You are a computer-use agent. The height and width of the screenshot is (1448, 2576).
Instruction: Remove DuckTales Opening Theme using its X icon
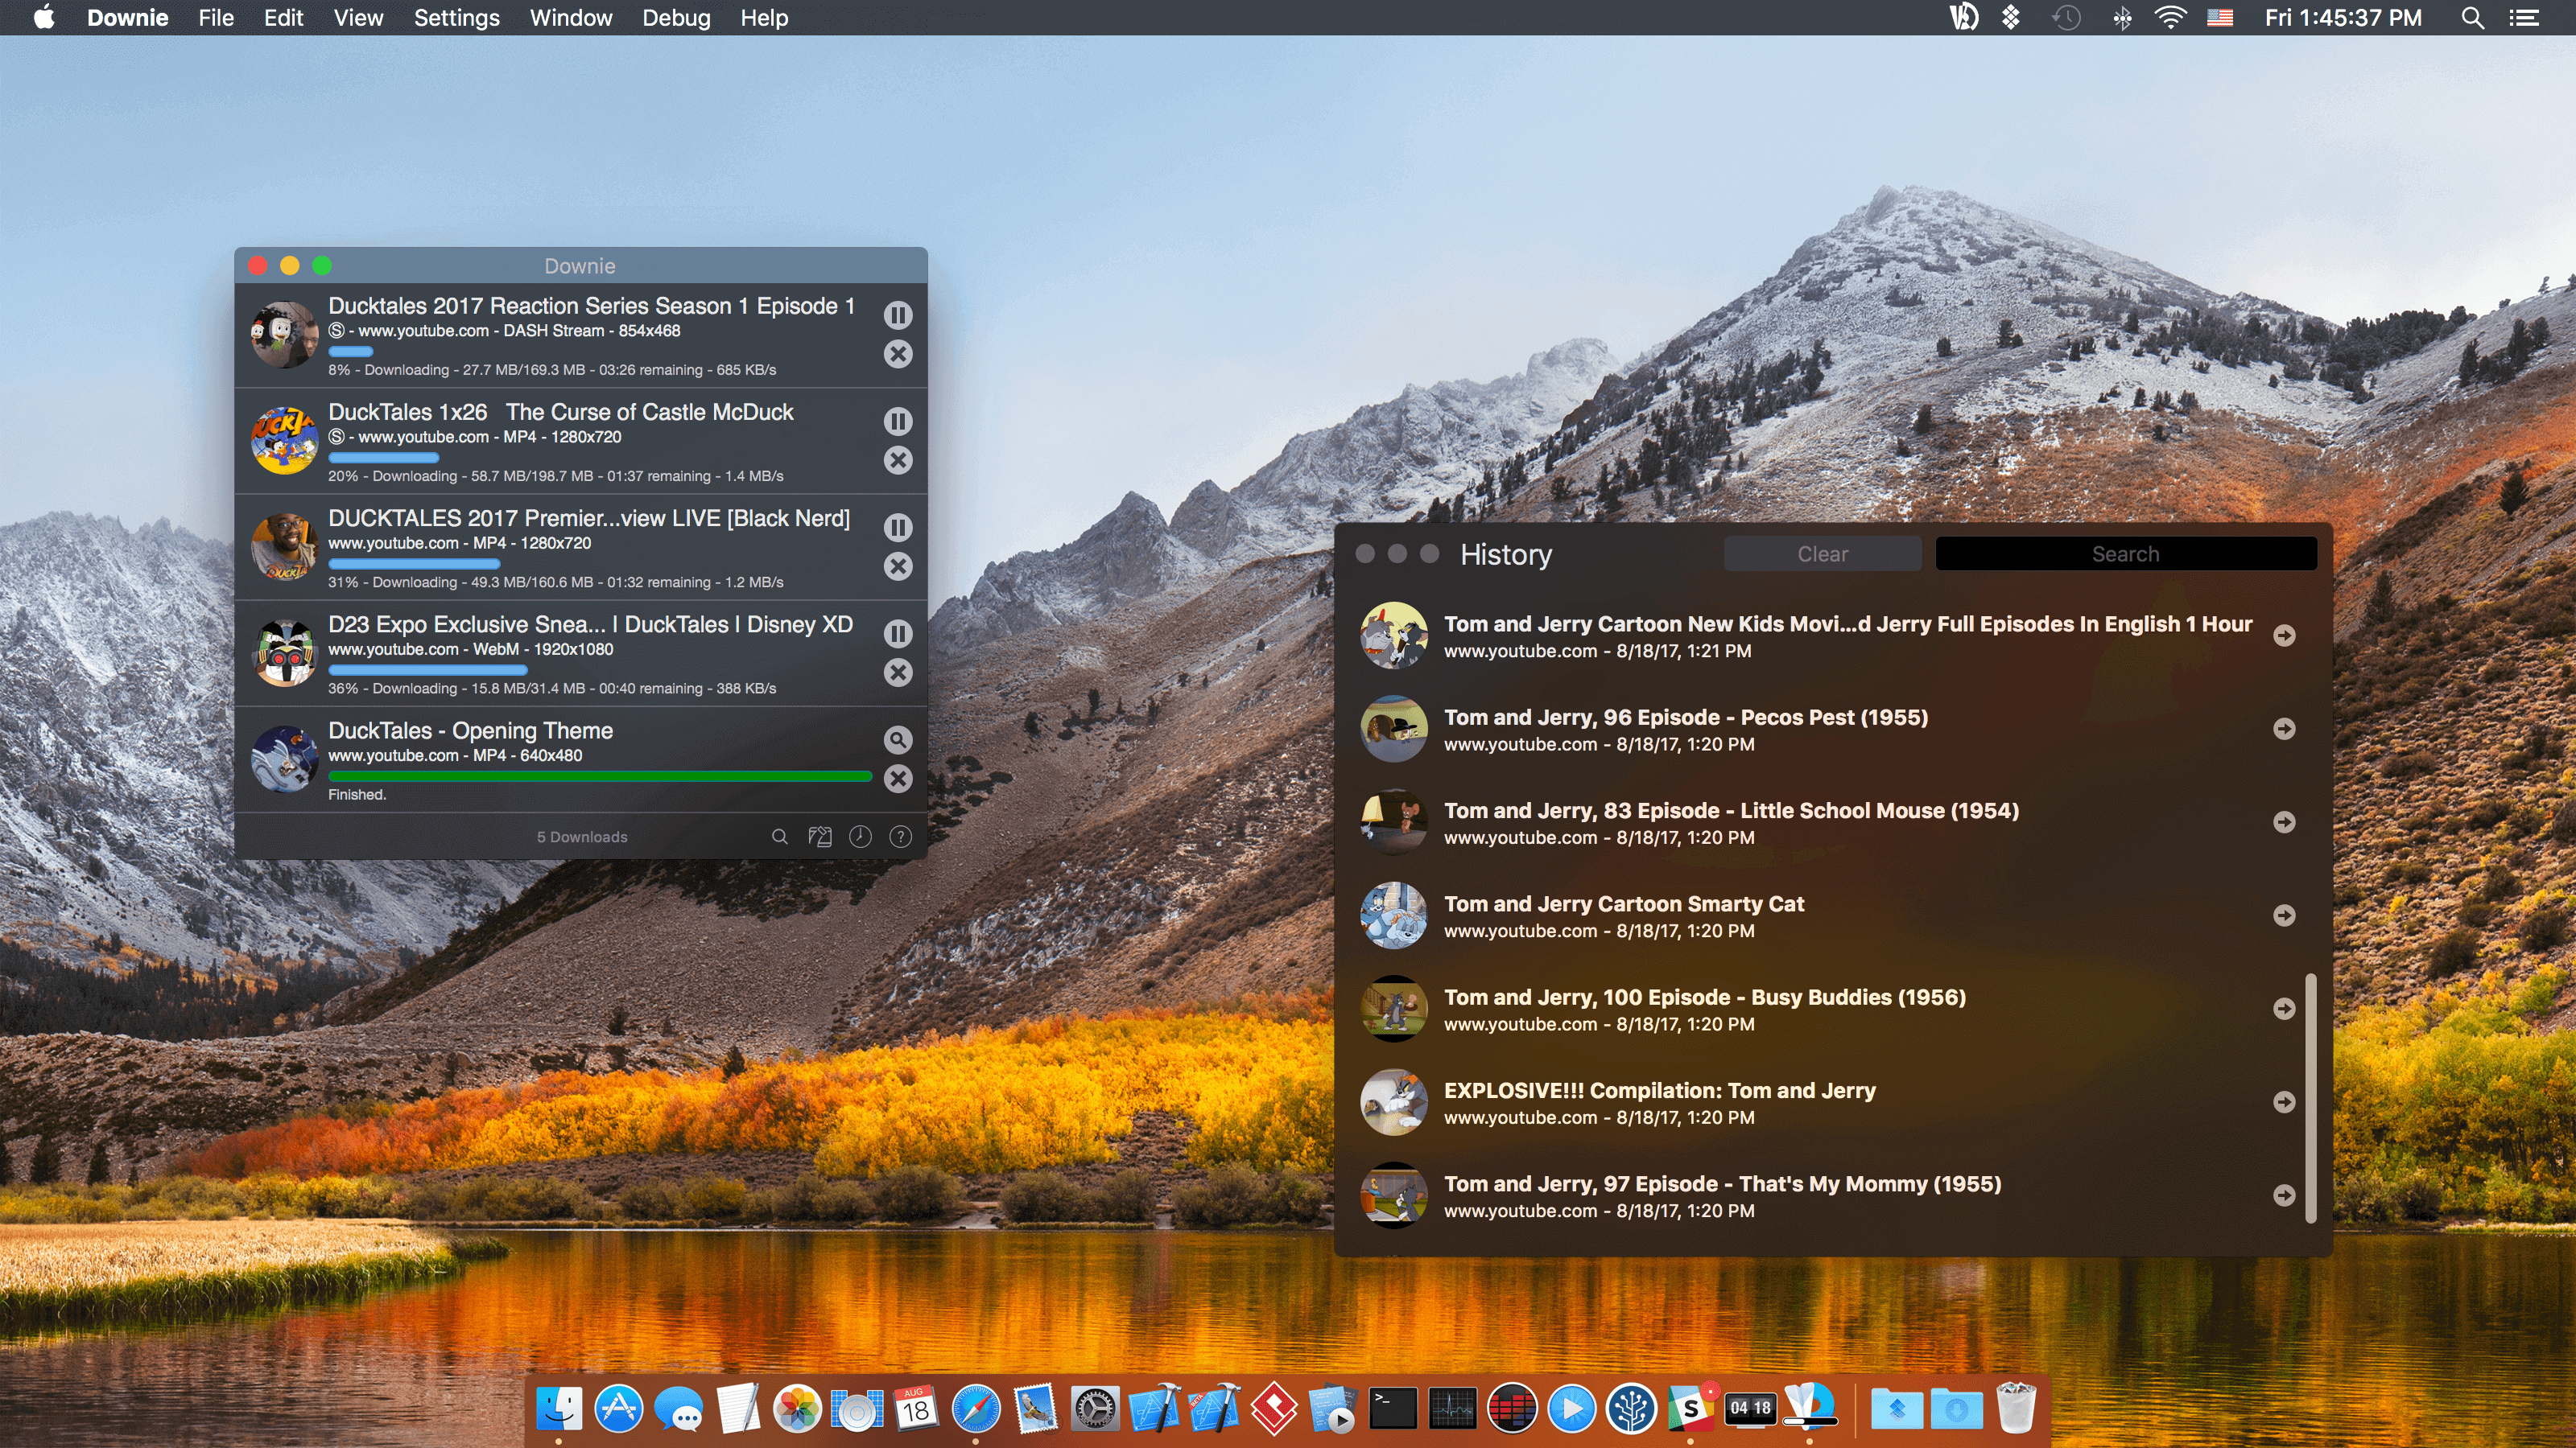tap(898, 780)
